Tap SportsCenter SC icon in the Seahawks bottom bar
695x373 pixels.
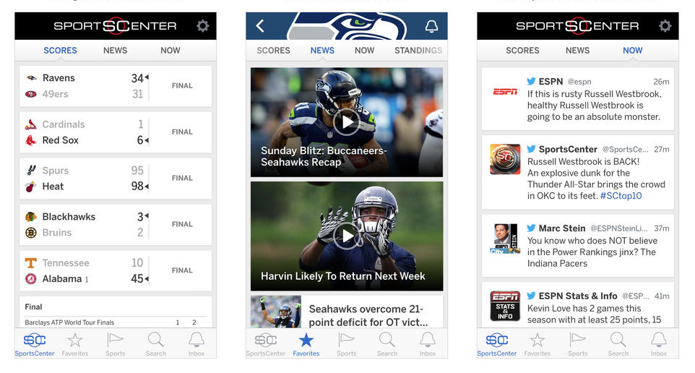click(x=265, y=344)
